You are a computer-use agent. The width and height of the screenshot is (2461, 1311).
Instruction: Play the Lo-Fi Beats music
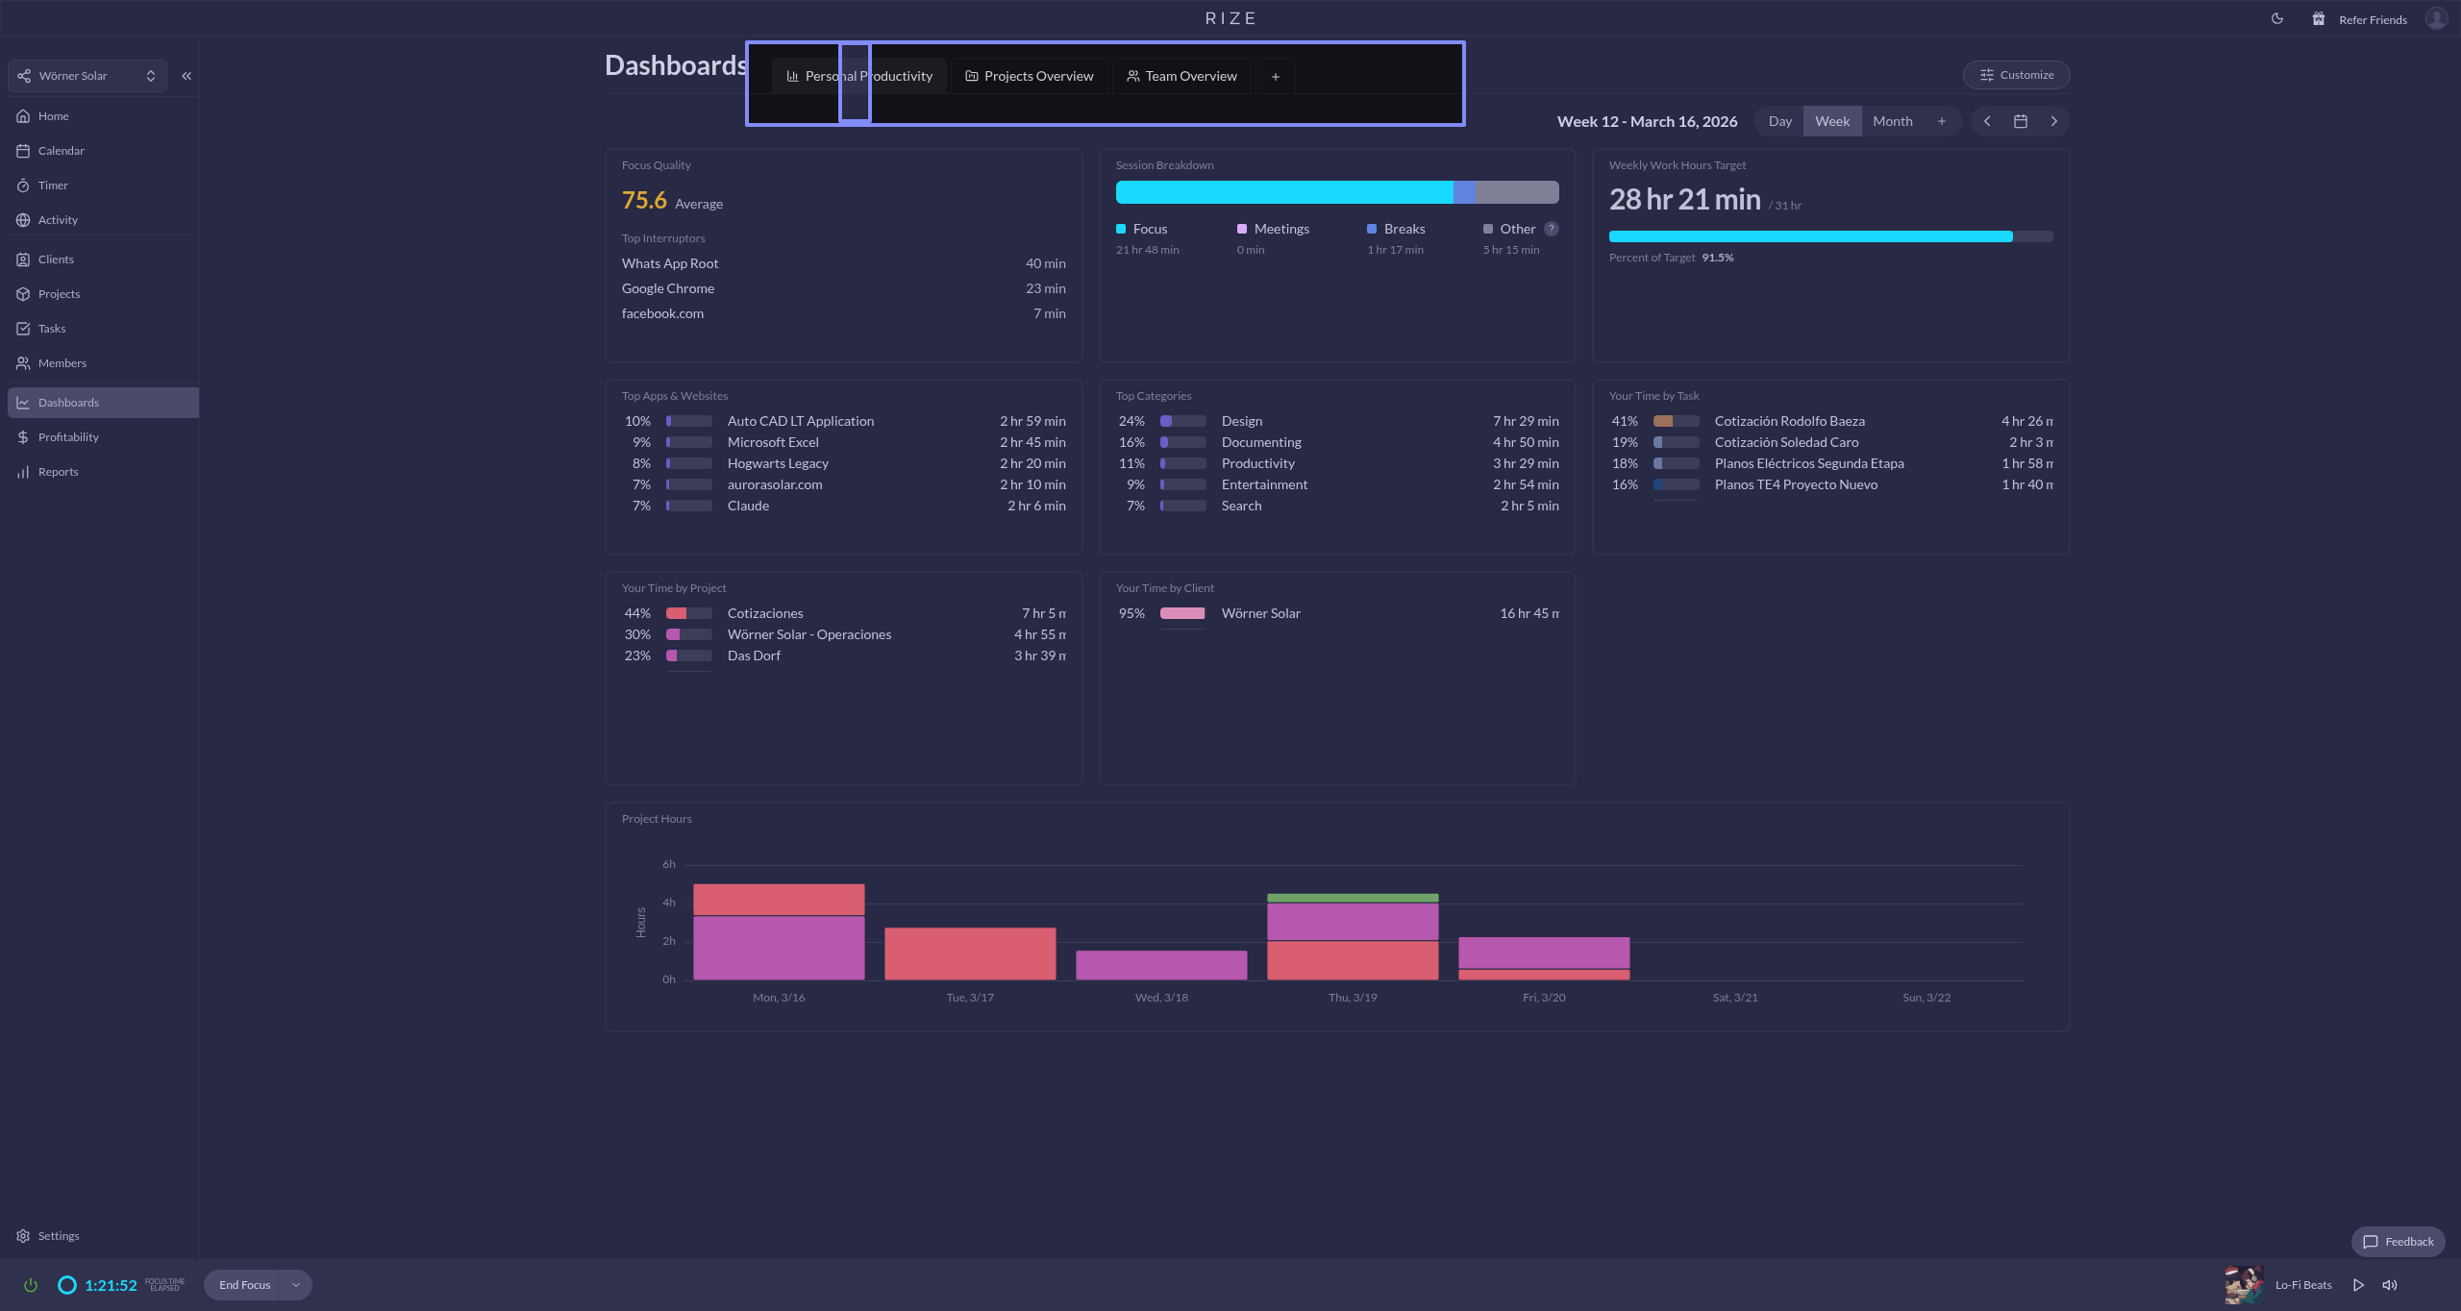[2358, 1285]
